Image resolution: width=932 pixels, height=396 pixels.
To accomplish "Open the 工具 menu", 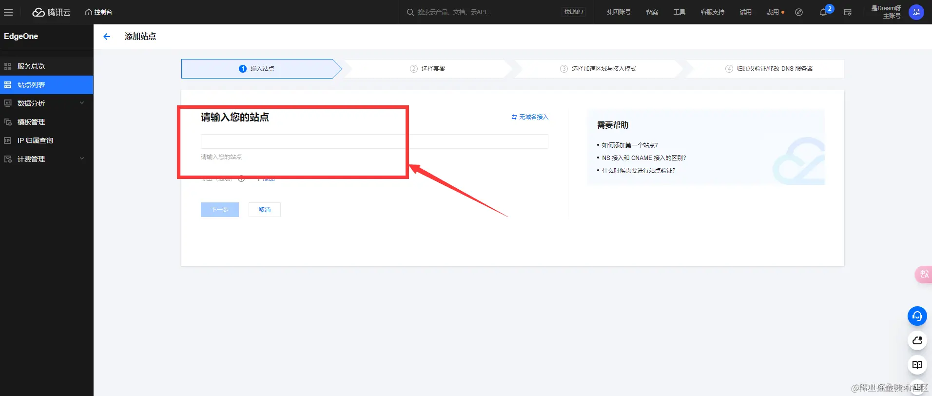I will [x=680, y=12].
